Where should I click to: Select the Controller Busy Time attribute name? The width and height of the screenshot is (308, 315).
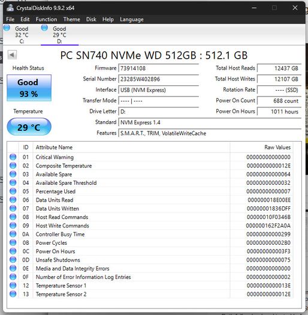point(60,234)
